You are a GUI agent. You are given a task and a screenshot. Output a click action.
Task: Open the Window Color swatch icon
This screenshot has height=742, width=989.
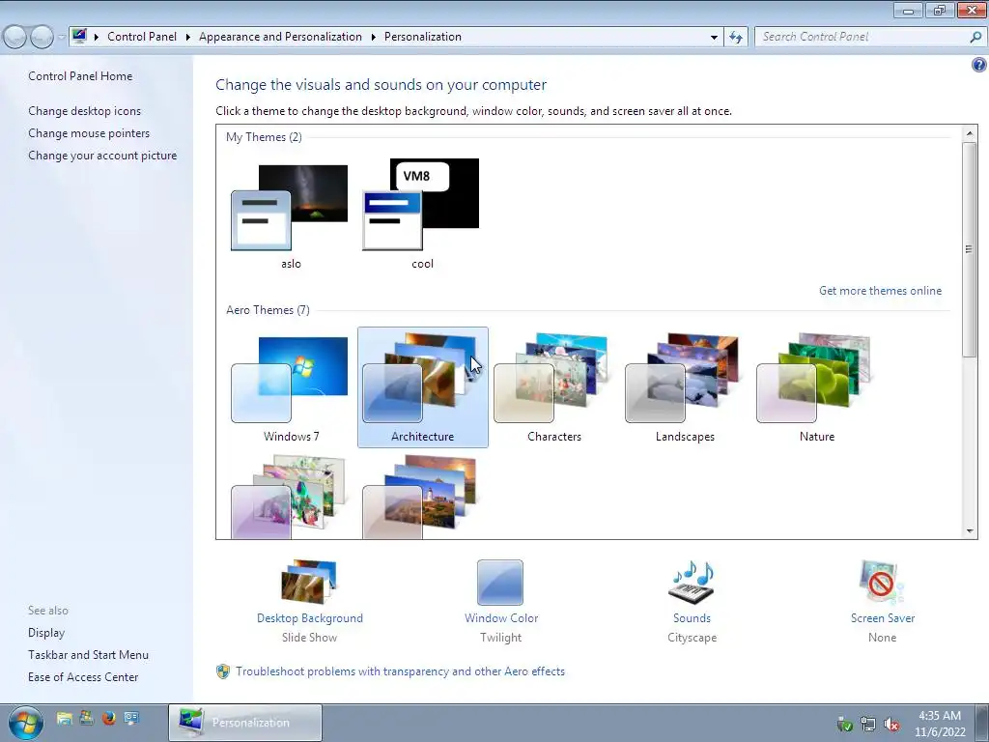coord(500,583)
